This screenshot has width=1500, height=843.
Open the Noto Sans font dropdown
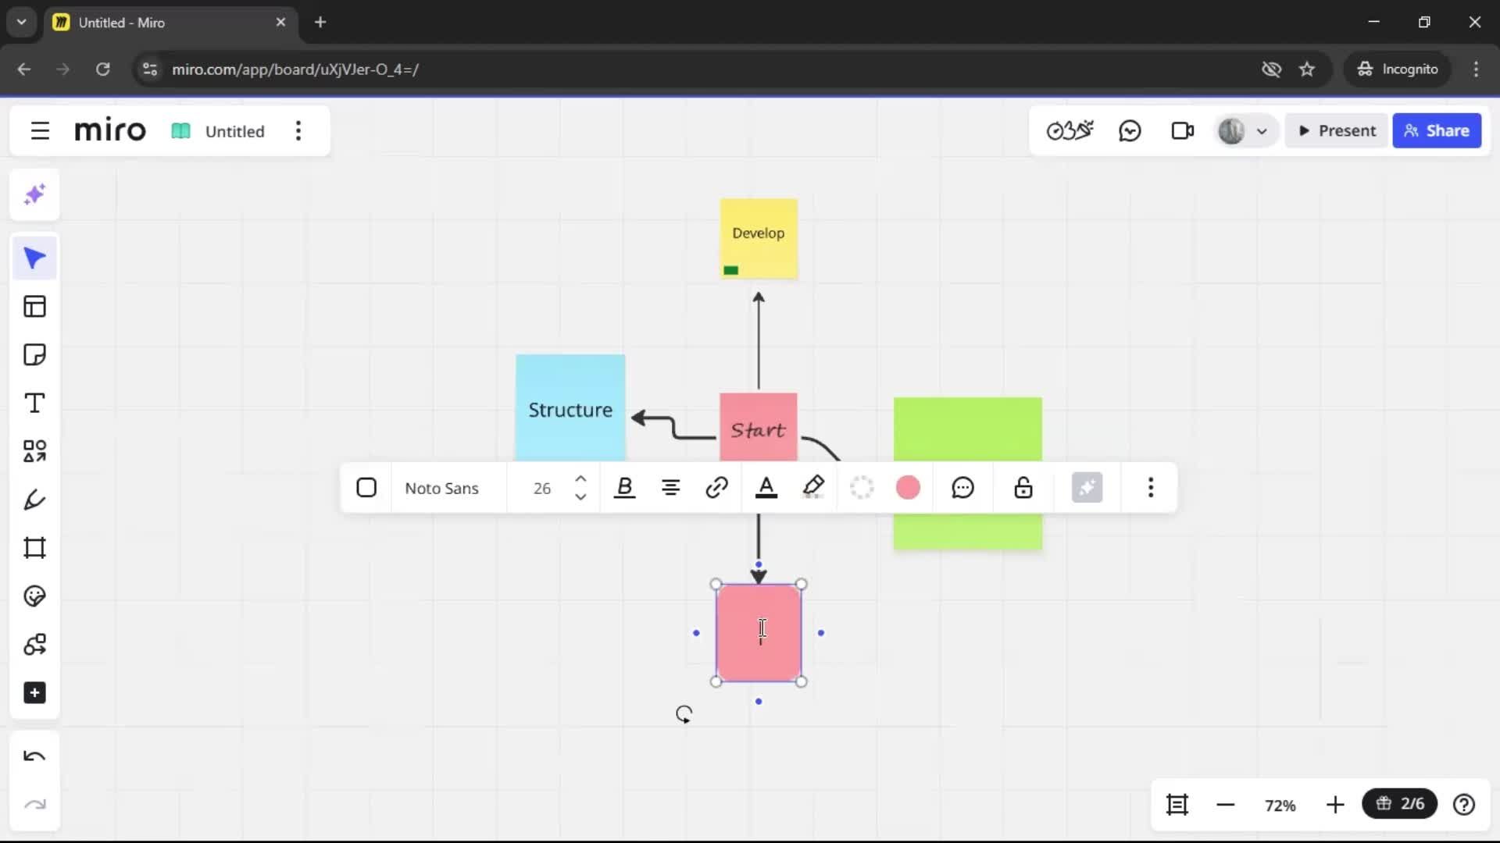pyautogui.click(x=441, y=488)
